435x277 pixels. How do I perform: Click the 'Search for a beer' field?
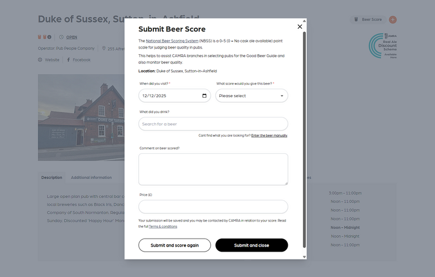pyautogui.click(x=213, y=124)
